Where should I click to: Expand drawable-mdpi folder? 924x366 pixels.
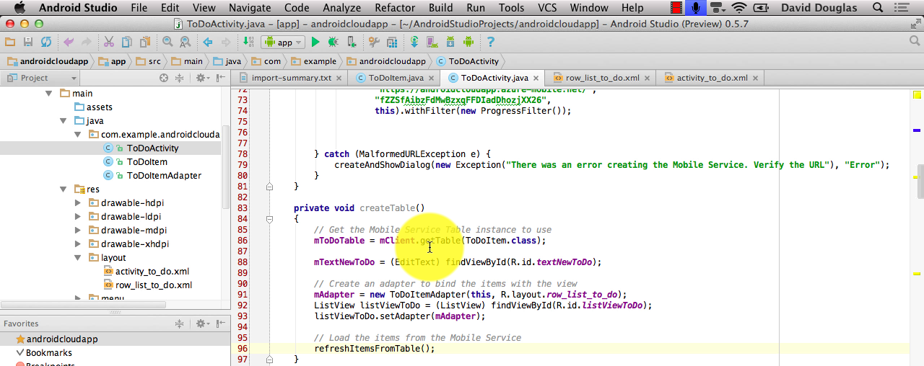(x=78, y=231)
